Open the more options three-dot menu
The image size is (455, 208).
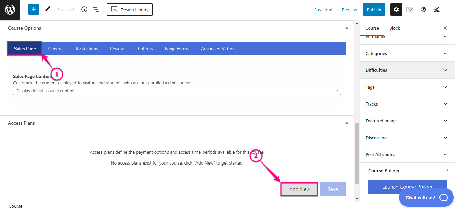click(x=449, y=9)
